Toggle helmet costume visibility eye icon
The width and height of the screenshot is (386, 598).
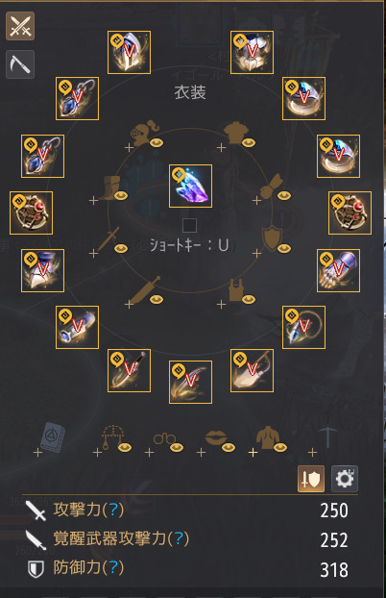click(x=157, y=142)
